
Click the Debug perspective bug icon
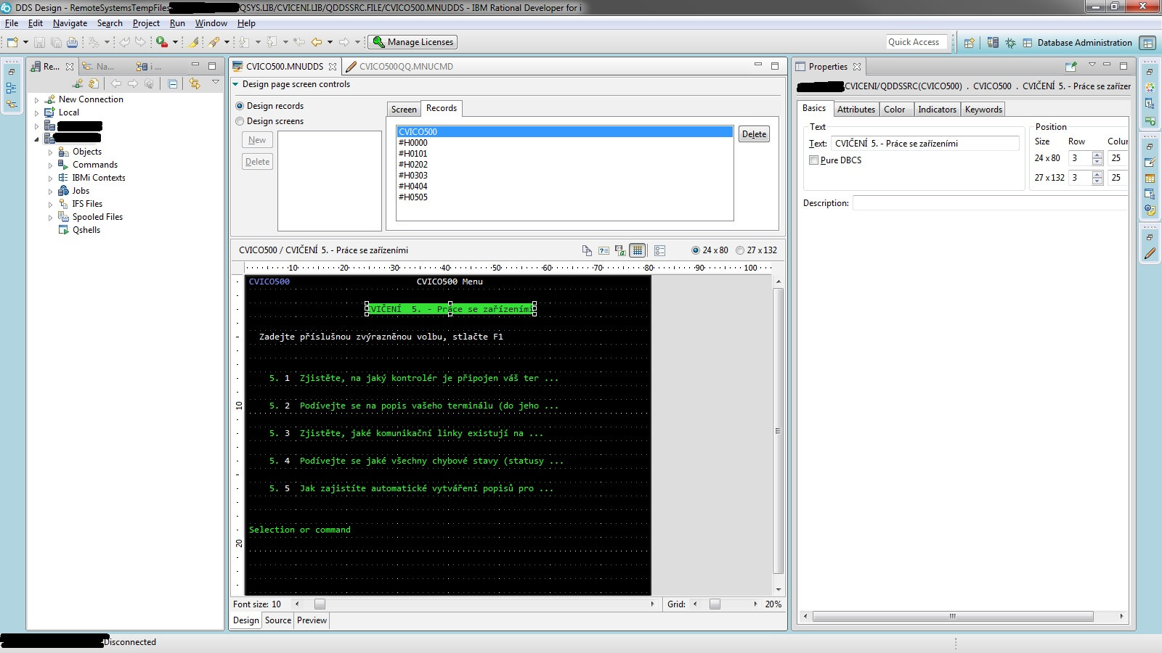[x=1010, y=43]
